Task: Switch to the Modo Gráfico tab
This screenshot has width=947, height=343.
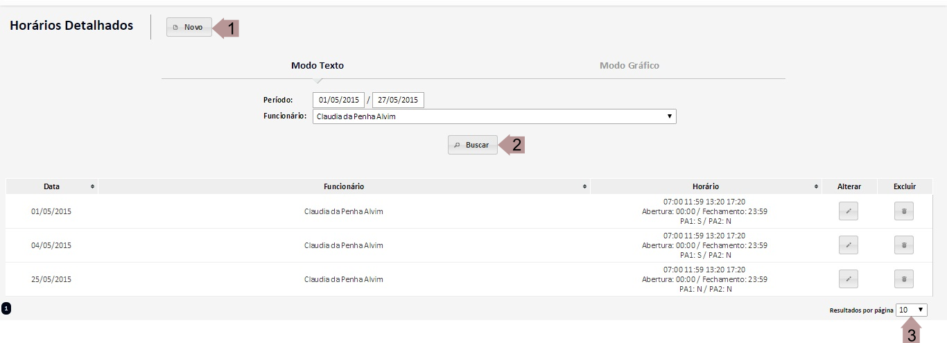Action: click(x=629, y=66)
